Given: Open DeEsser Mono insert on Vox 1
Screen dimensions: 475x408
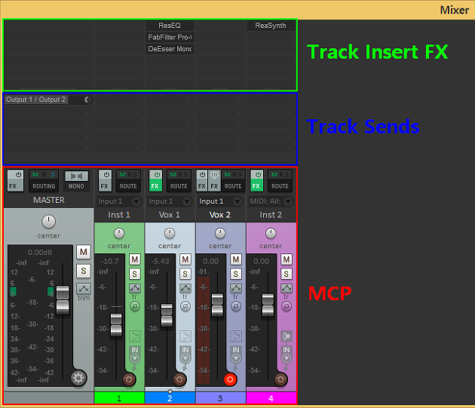Looking at the screenshot, I should tap(170, 49).
